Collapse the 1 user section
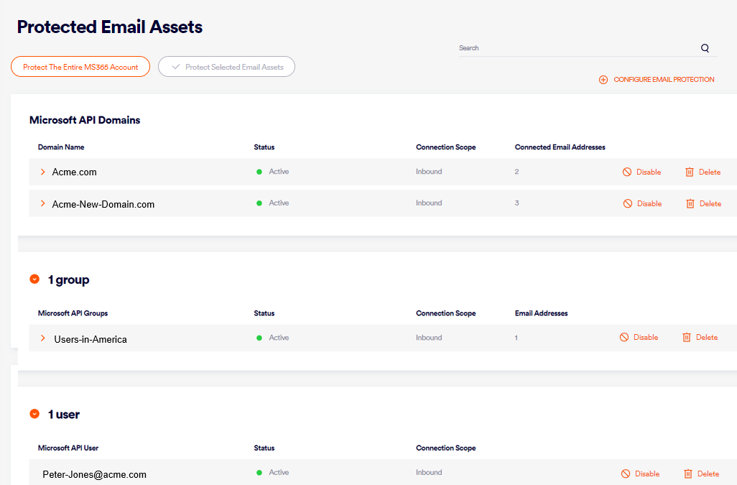This screenshot has height=485, width=737. pyautogui.click(x=34, y=414)
